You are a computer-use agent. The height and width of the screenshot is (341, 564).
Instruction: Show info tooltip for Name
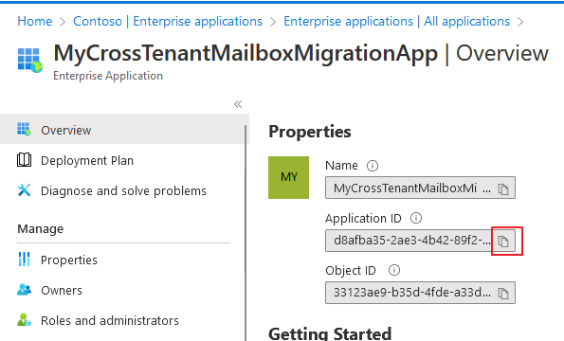[373, 166]
